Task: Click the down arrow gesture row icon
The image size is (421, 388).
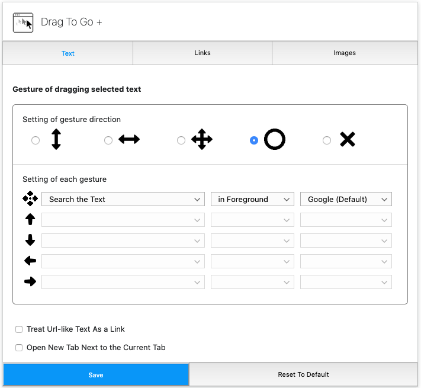Action: pyautogui.click(x=30, y=240)
